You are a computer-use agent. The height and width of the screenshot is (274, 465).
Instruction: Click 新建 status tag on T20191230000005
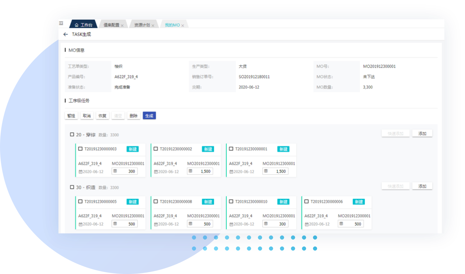pyautogui.click(x=133, y=202)
